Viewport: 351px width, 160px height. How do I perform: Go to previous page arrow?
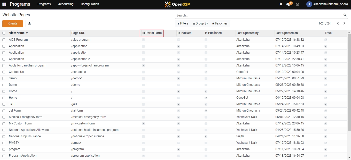pyautogui.click(x=338, y=23)
